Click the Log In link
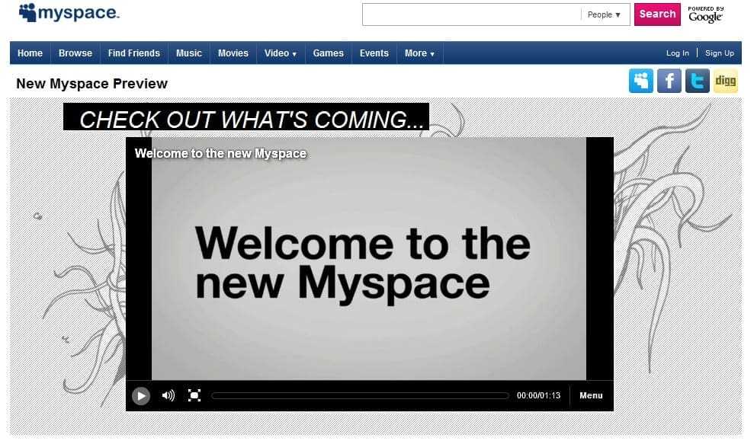 coord(677,53)
